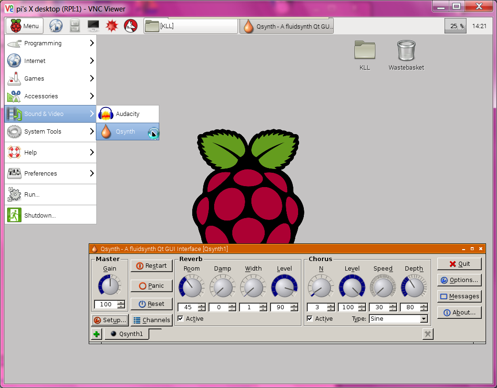497x388 pixels.
Task: Open the web browser globe icon in taskbar
Action: [56, 26]
